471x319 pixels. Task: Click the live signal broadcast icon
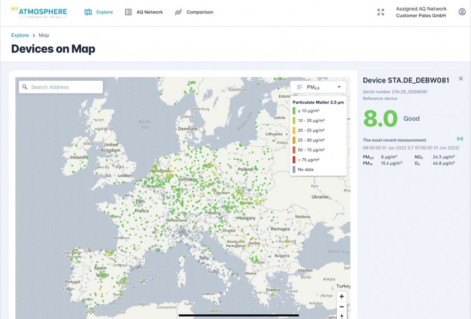(460, 138)
